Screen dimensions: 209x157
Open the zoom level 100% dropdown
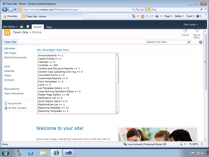pos(202,144)
